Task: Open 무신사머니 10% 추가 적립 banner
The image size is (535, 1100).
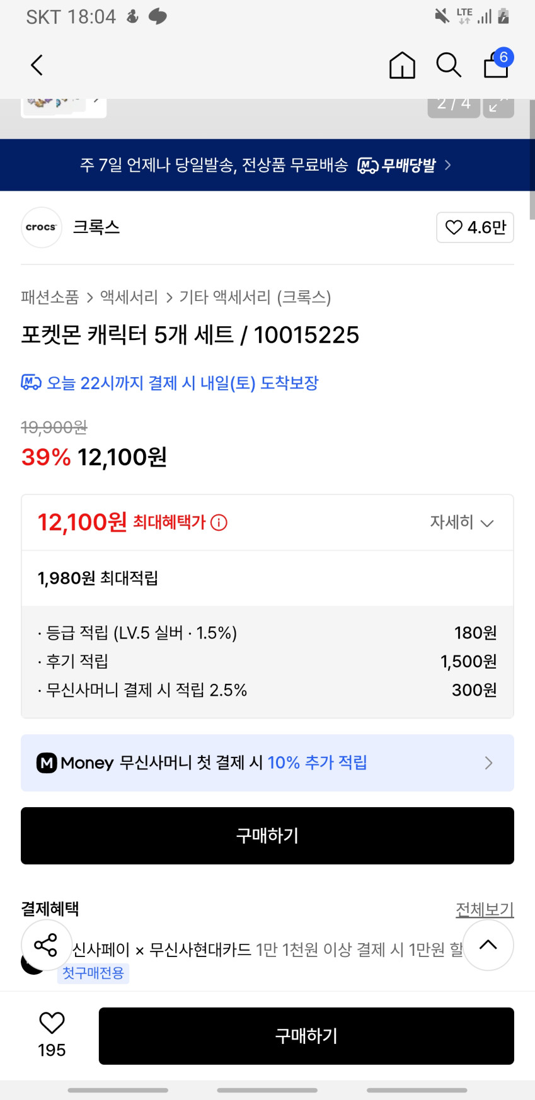Action: tap(267, 763)
